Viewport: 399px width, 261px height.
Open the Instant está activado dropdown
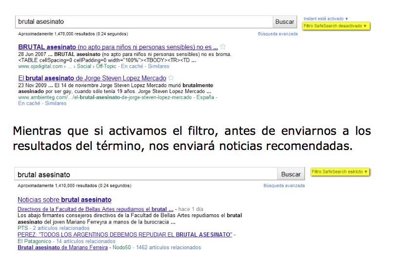tap(326, 19)
